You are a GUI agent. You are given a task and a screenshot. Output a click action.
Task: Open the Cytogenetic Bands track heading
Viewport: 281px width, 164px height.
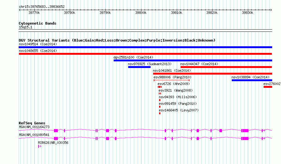[38, 23]
